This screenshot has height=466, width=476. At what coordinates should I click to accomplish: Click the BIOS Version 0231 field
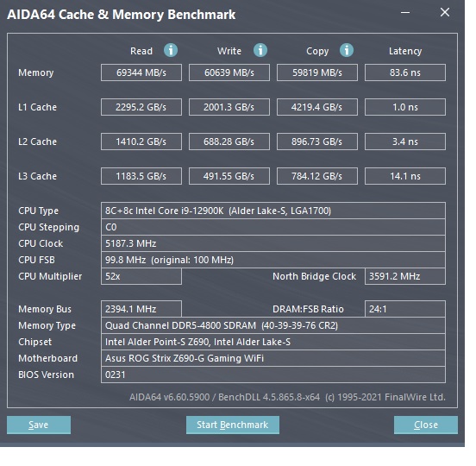pos(273,375)
